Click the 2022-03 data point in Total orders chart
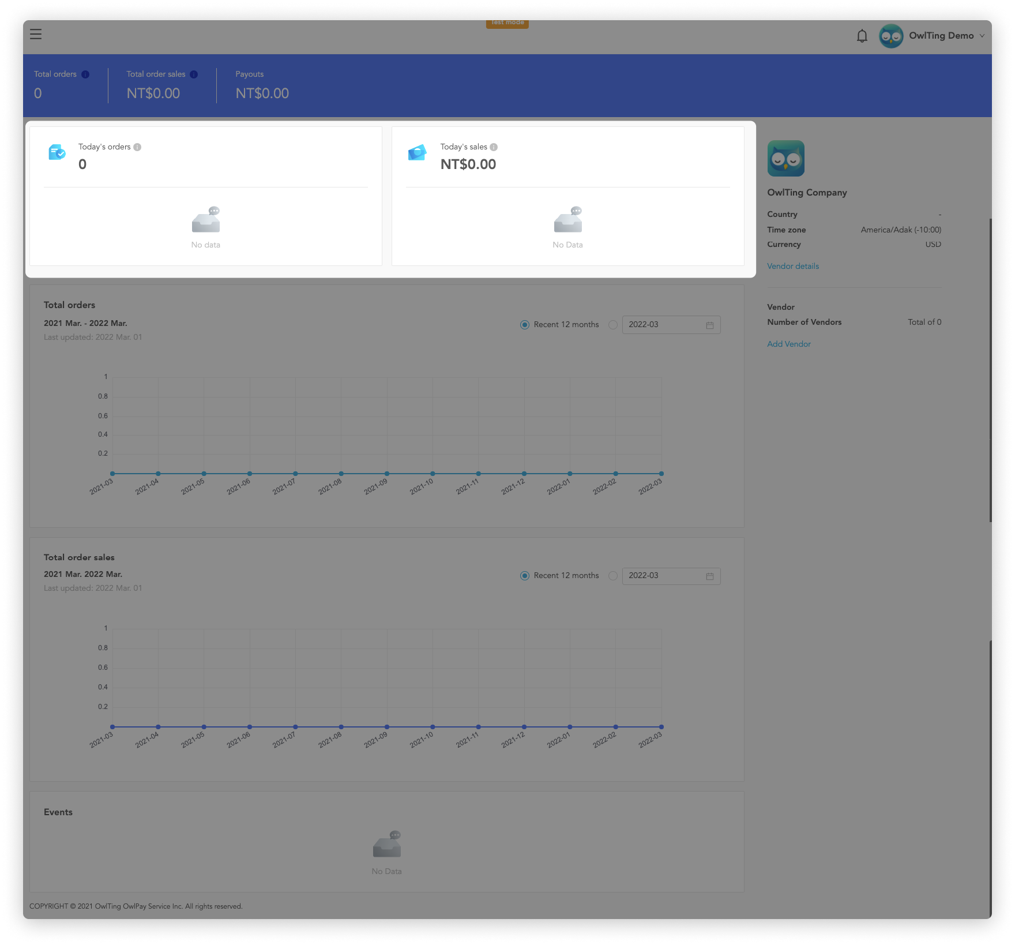The width and height of the screenshot is (1015, 945). (661, 474)
